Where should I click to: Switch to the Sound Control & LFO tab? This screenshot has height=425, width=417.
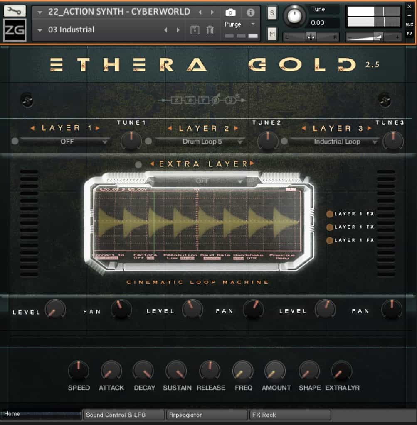coord(124,415)
